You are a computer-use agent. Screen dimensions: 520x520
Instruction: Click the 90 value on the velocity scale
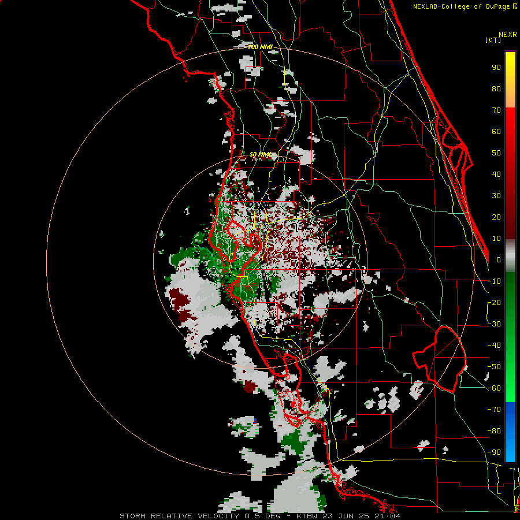tap(496, 68)
